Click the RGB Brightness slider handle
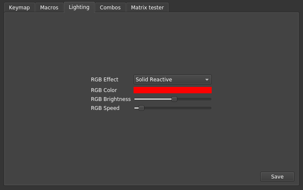The image size is (303, 190). click(174, 99)
